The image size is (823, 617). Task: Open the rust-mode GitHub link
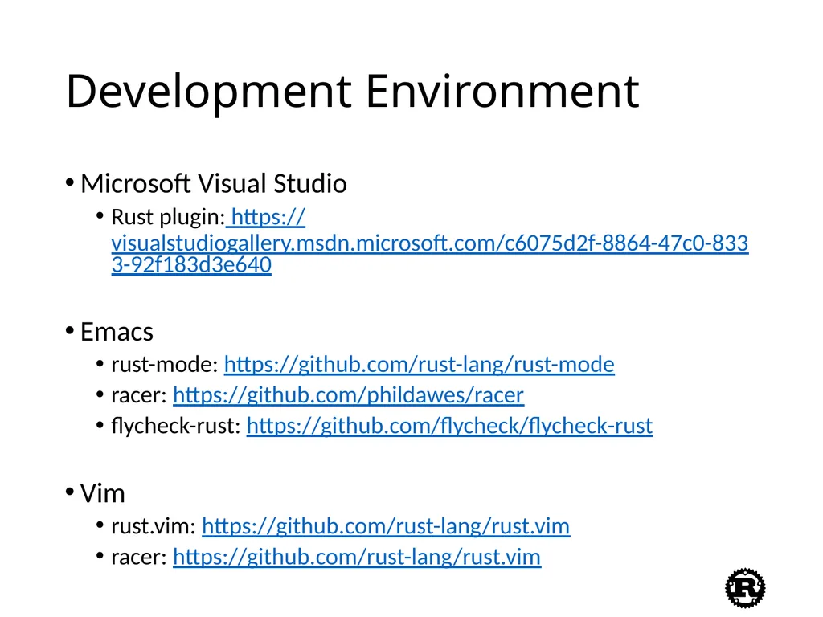click(419, 364)
